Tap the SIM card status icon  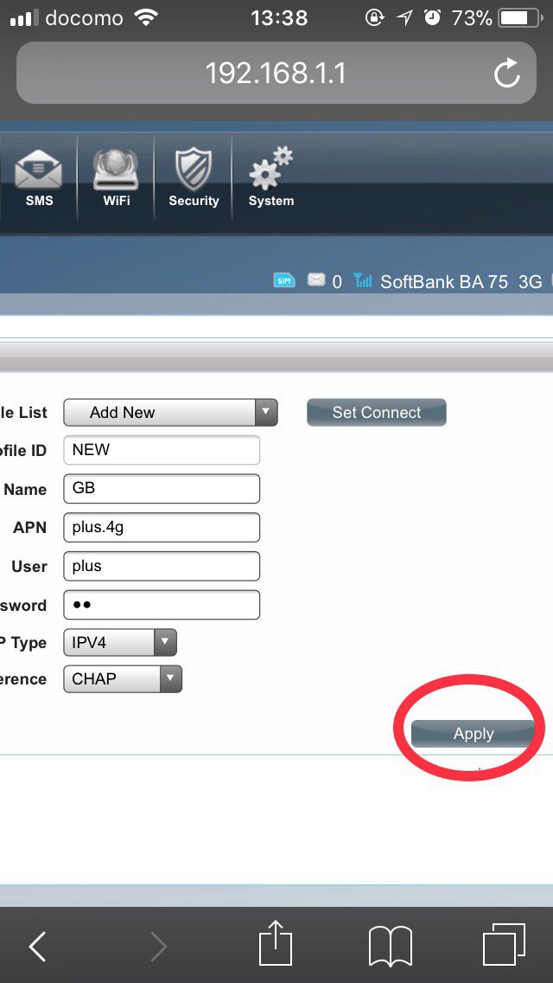pos(283,280)
